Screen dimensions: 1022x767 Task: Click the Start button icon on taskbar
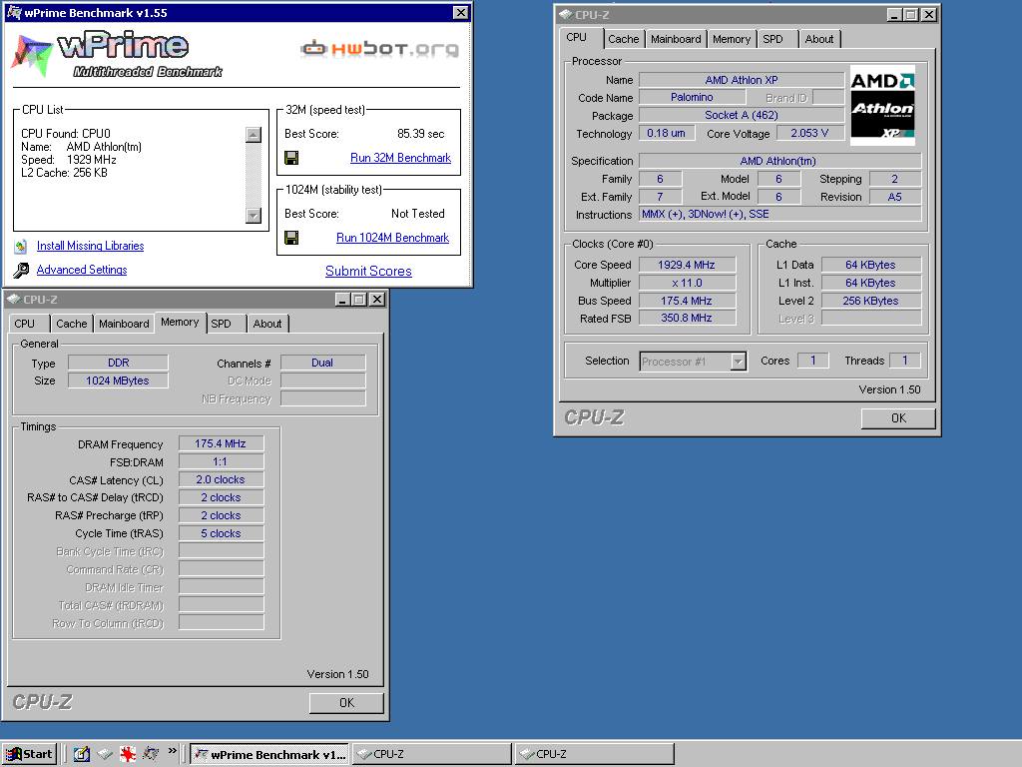(x=14, y=754)
